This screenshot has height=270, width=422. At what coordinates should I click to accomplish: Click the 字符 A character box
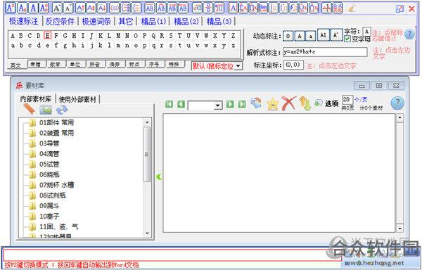(x=366, y=32)
